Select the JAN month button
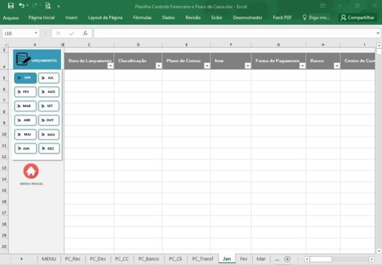 tap(25, 78)
